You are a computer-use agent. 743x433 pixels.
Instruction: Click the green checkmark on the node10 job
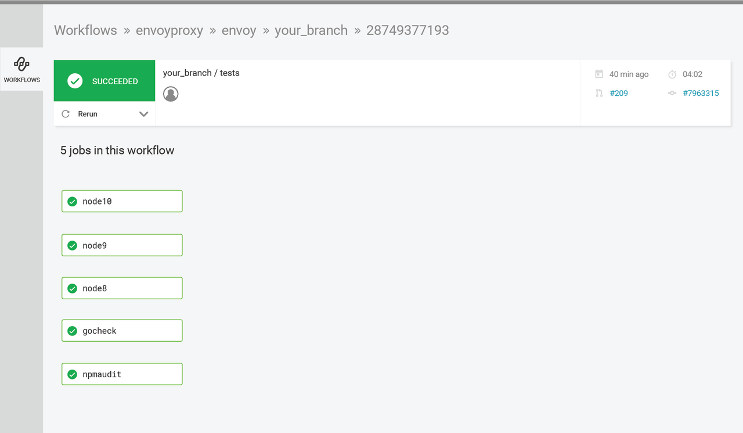point(72,201)
